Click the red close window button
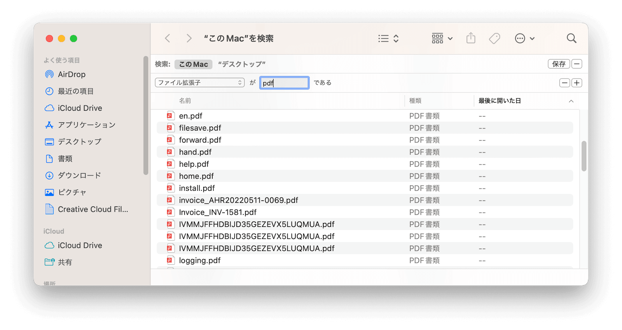This screenshot has width=622, height=330. [x=49, y=38]
